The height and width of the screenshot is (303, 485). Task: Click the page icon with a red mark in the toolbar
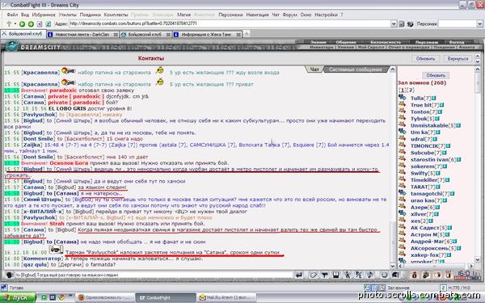[x=40, y=23]
